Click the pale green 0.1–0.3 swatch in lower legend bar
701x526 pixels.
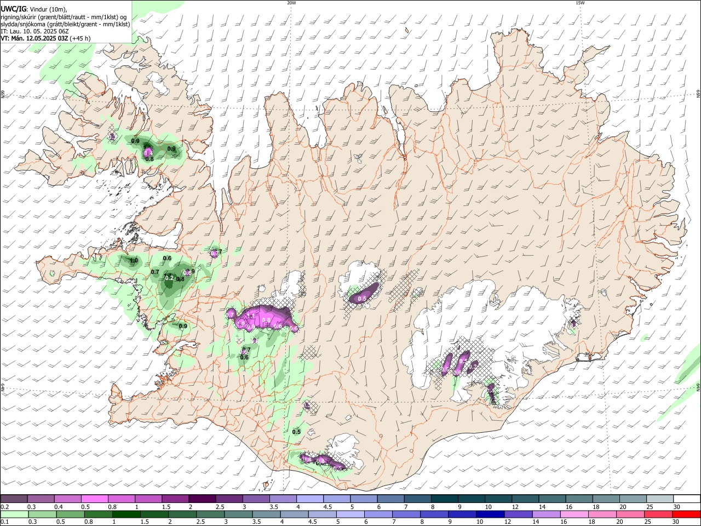click(x=14, y=514)
